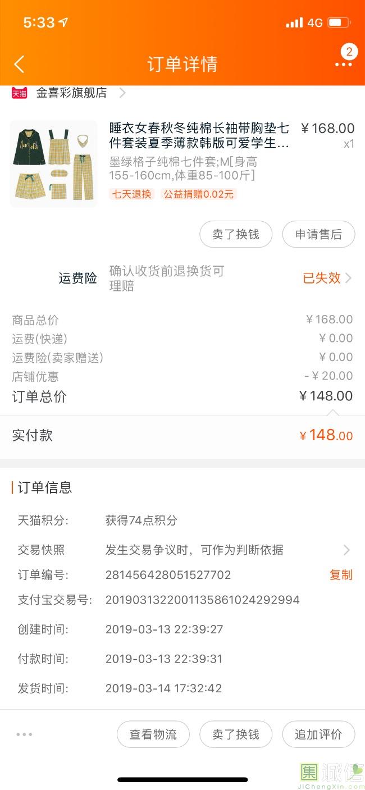Tap the 七天退换 tag
Screen dimensions: 365x790
pos(132,194)
